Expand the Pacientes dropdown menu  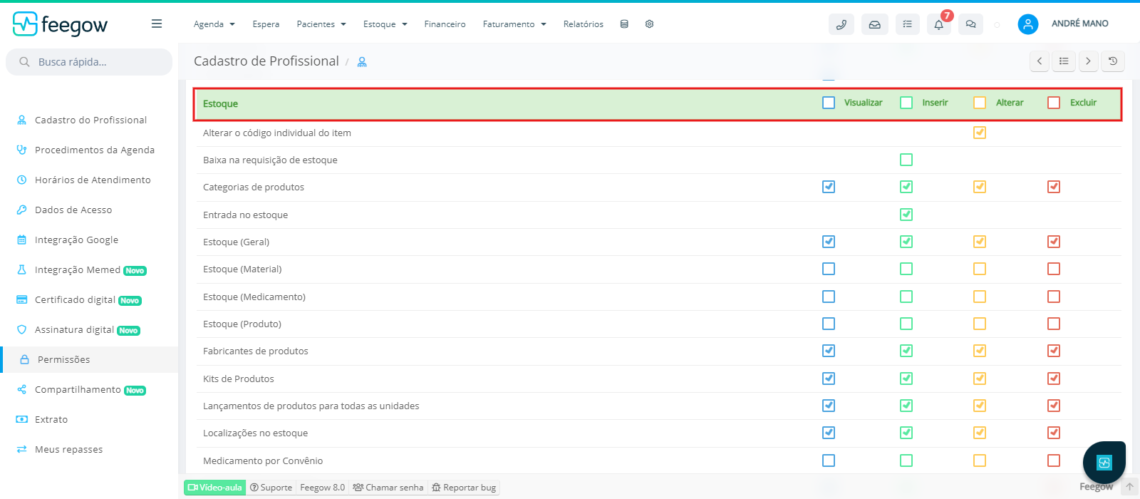pos(321,24)
